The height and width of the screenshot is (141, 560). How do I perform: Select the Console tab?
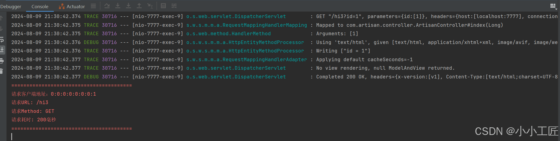coord(40,6)
